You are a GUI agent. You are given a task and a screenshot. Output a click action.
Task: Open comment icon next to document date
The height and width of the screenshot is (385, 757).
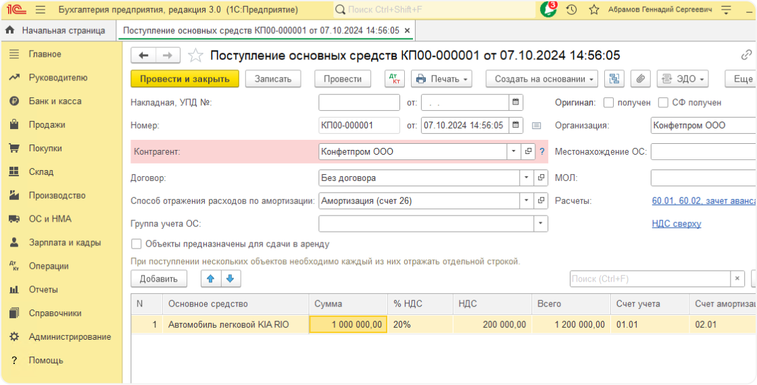coord(537,126)
